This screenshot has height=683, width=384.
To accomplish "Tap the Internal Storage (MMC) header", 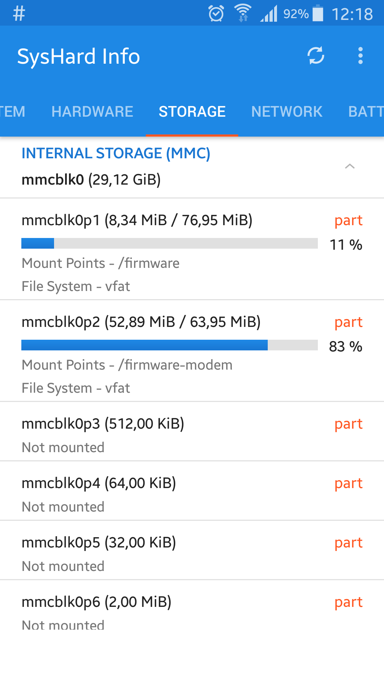I will 116,154.
